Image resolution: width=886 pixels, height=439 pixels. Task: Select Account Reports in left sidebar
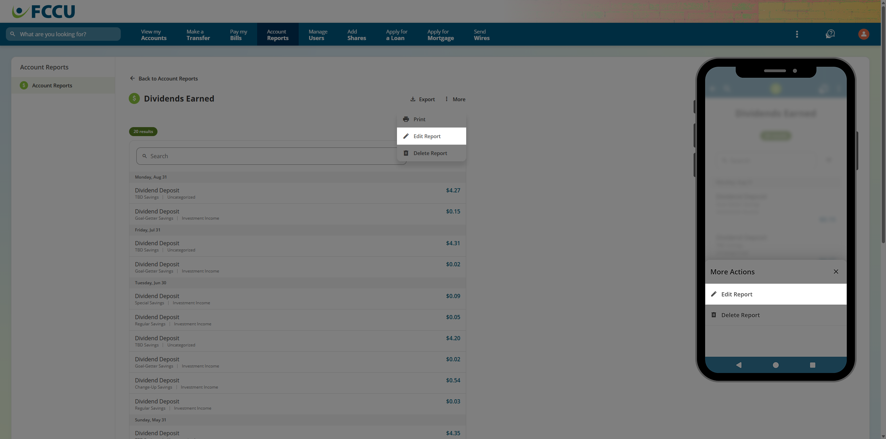click(63, 85)
